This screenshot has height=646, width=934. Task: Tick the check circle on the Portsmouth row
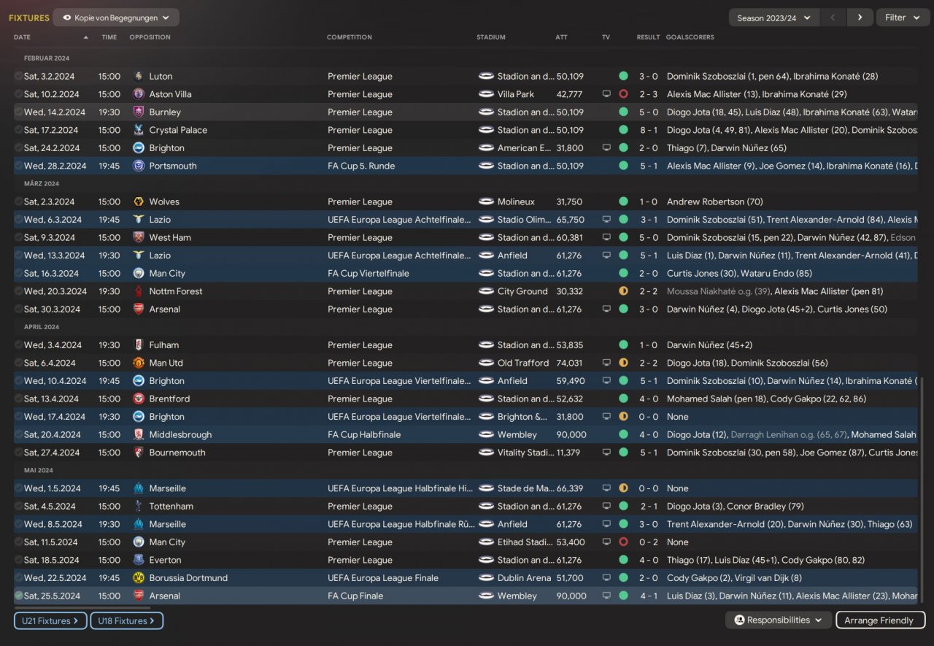click(18, 166)
